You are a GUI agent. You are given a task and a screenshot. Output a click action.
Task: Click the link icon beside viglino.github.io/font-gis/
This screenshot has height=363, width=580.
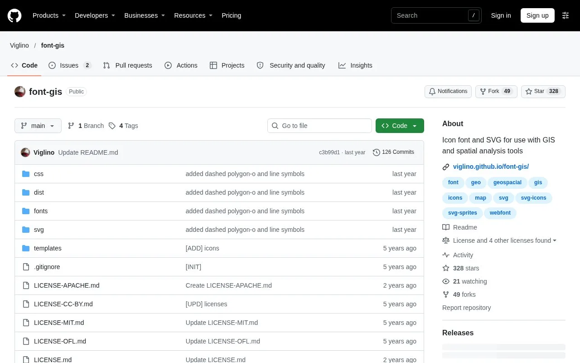tap(446, 167)
